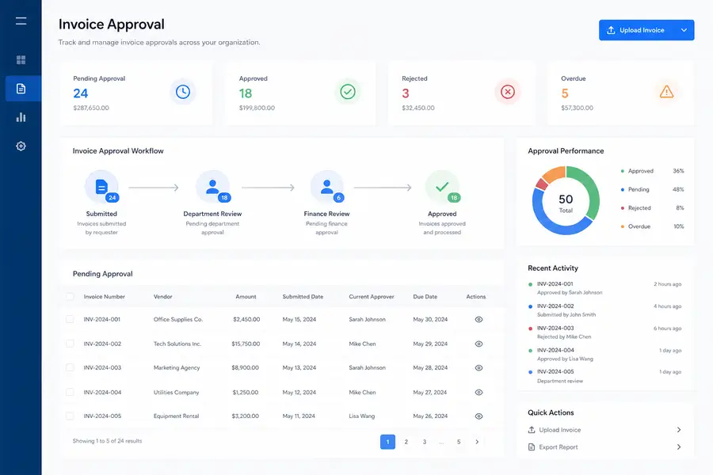713x475 pixels.
Task: Go to page 1 of results
Action: tap(388, 442)
